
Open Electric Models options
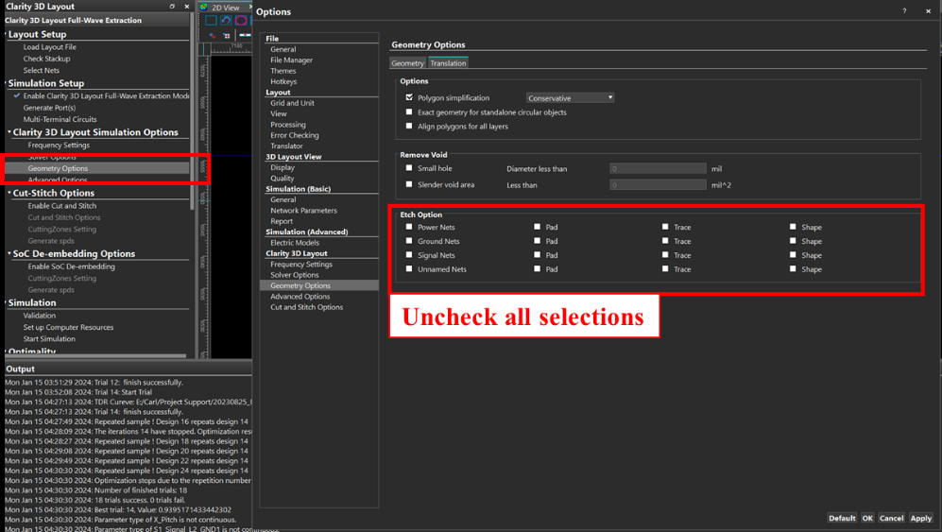(x=295, y=242)
